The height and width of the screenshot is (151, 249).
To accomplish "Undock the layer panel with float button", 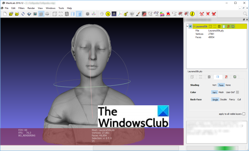I will [x=244, y=19].
